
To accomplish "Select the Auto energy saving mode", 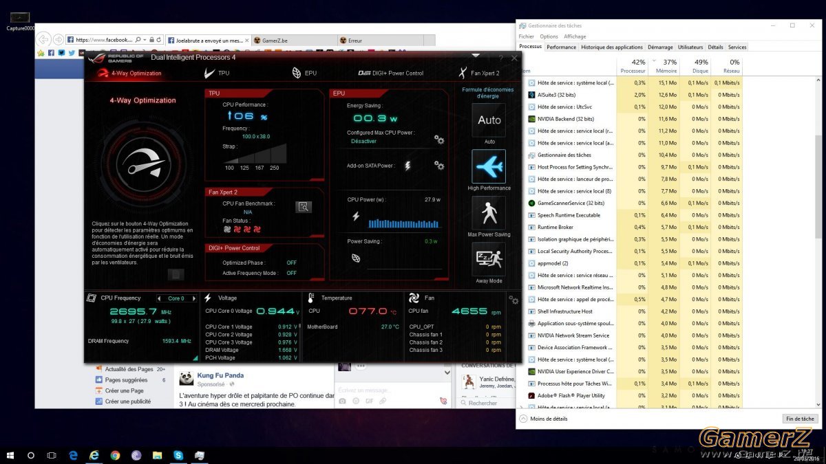I will [489, 120].
